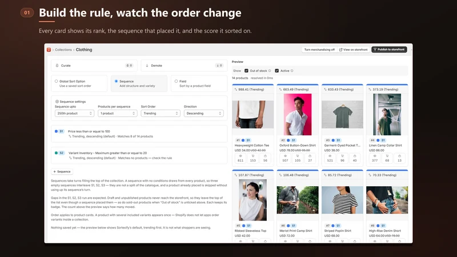457x257 pixels.
Task: Click View on storefront button
Action: [x=353, y=50]
